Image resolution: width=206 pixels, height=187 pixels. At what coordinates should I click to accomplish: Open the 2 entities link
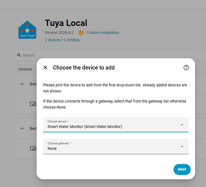(72, 40)
